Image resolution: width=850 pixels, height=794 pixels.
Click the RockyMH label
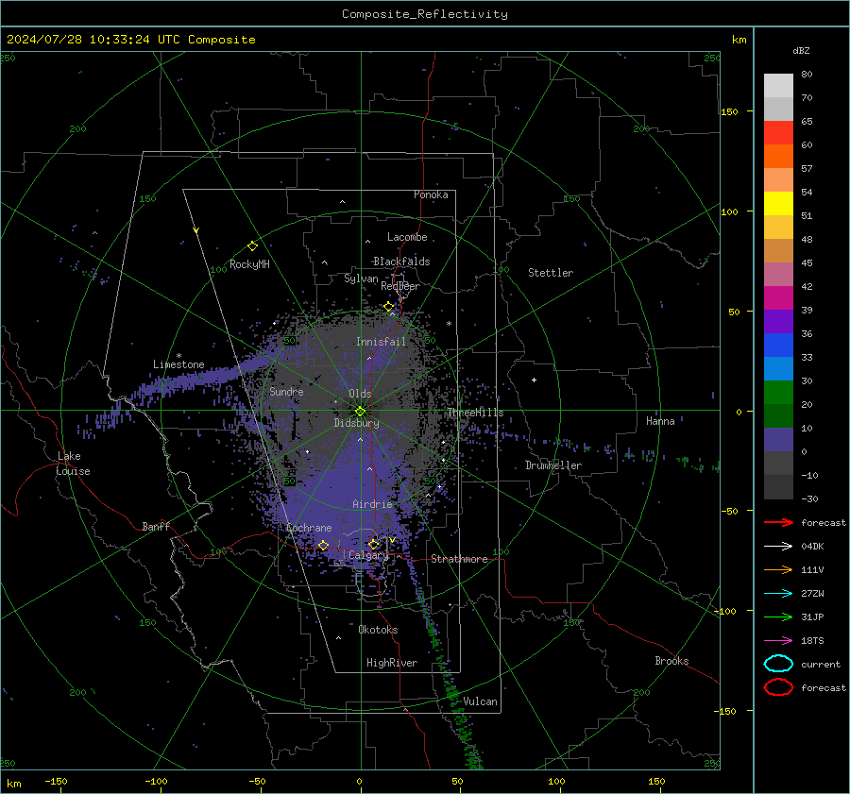point(249,264)
